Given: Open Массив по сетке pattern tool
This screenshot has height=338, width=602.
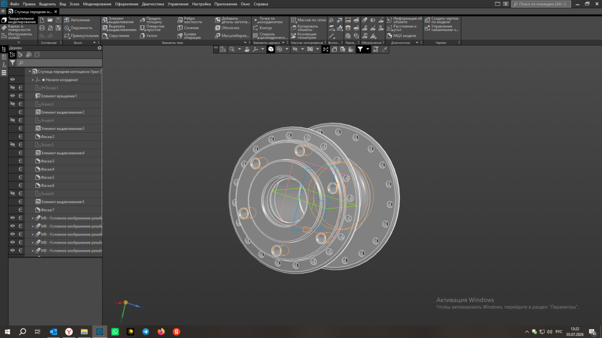Looking at the screenshot, I should pyautogui.click(x=309, y=20).
